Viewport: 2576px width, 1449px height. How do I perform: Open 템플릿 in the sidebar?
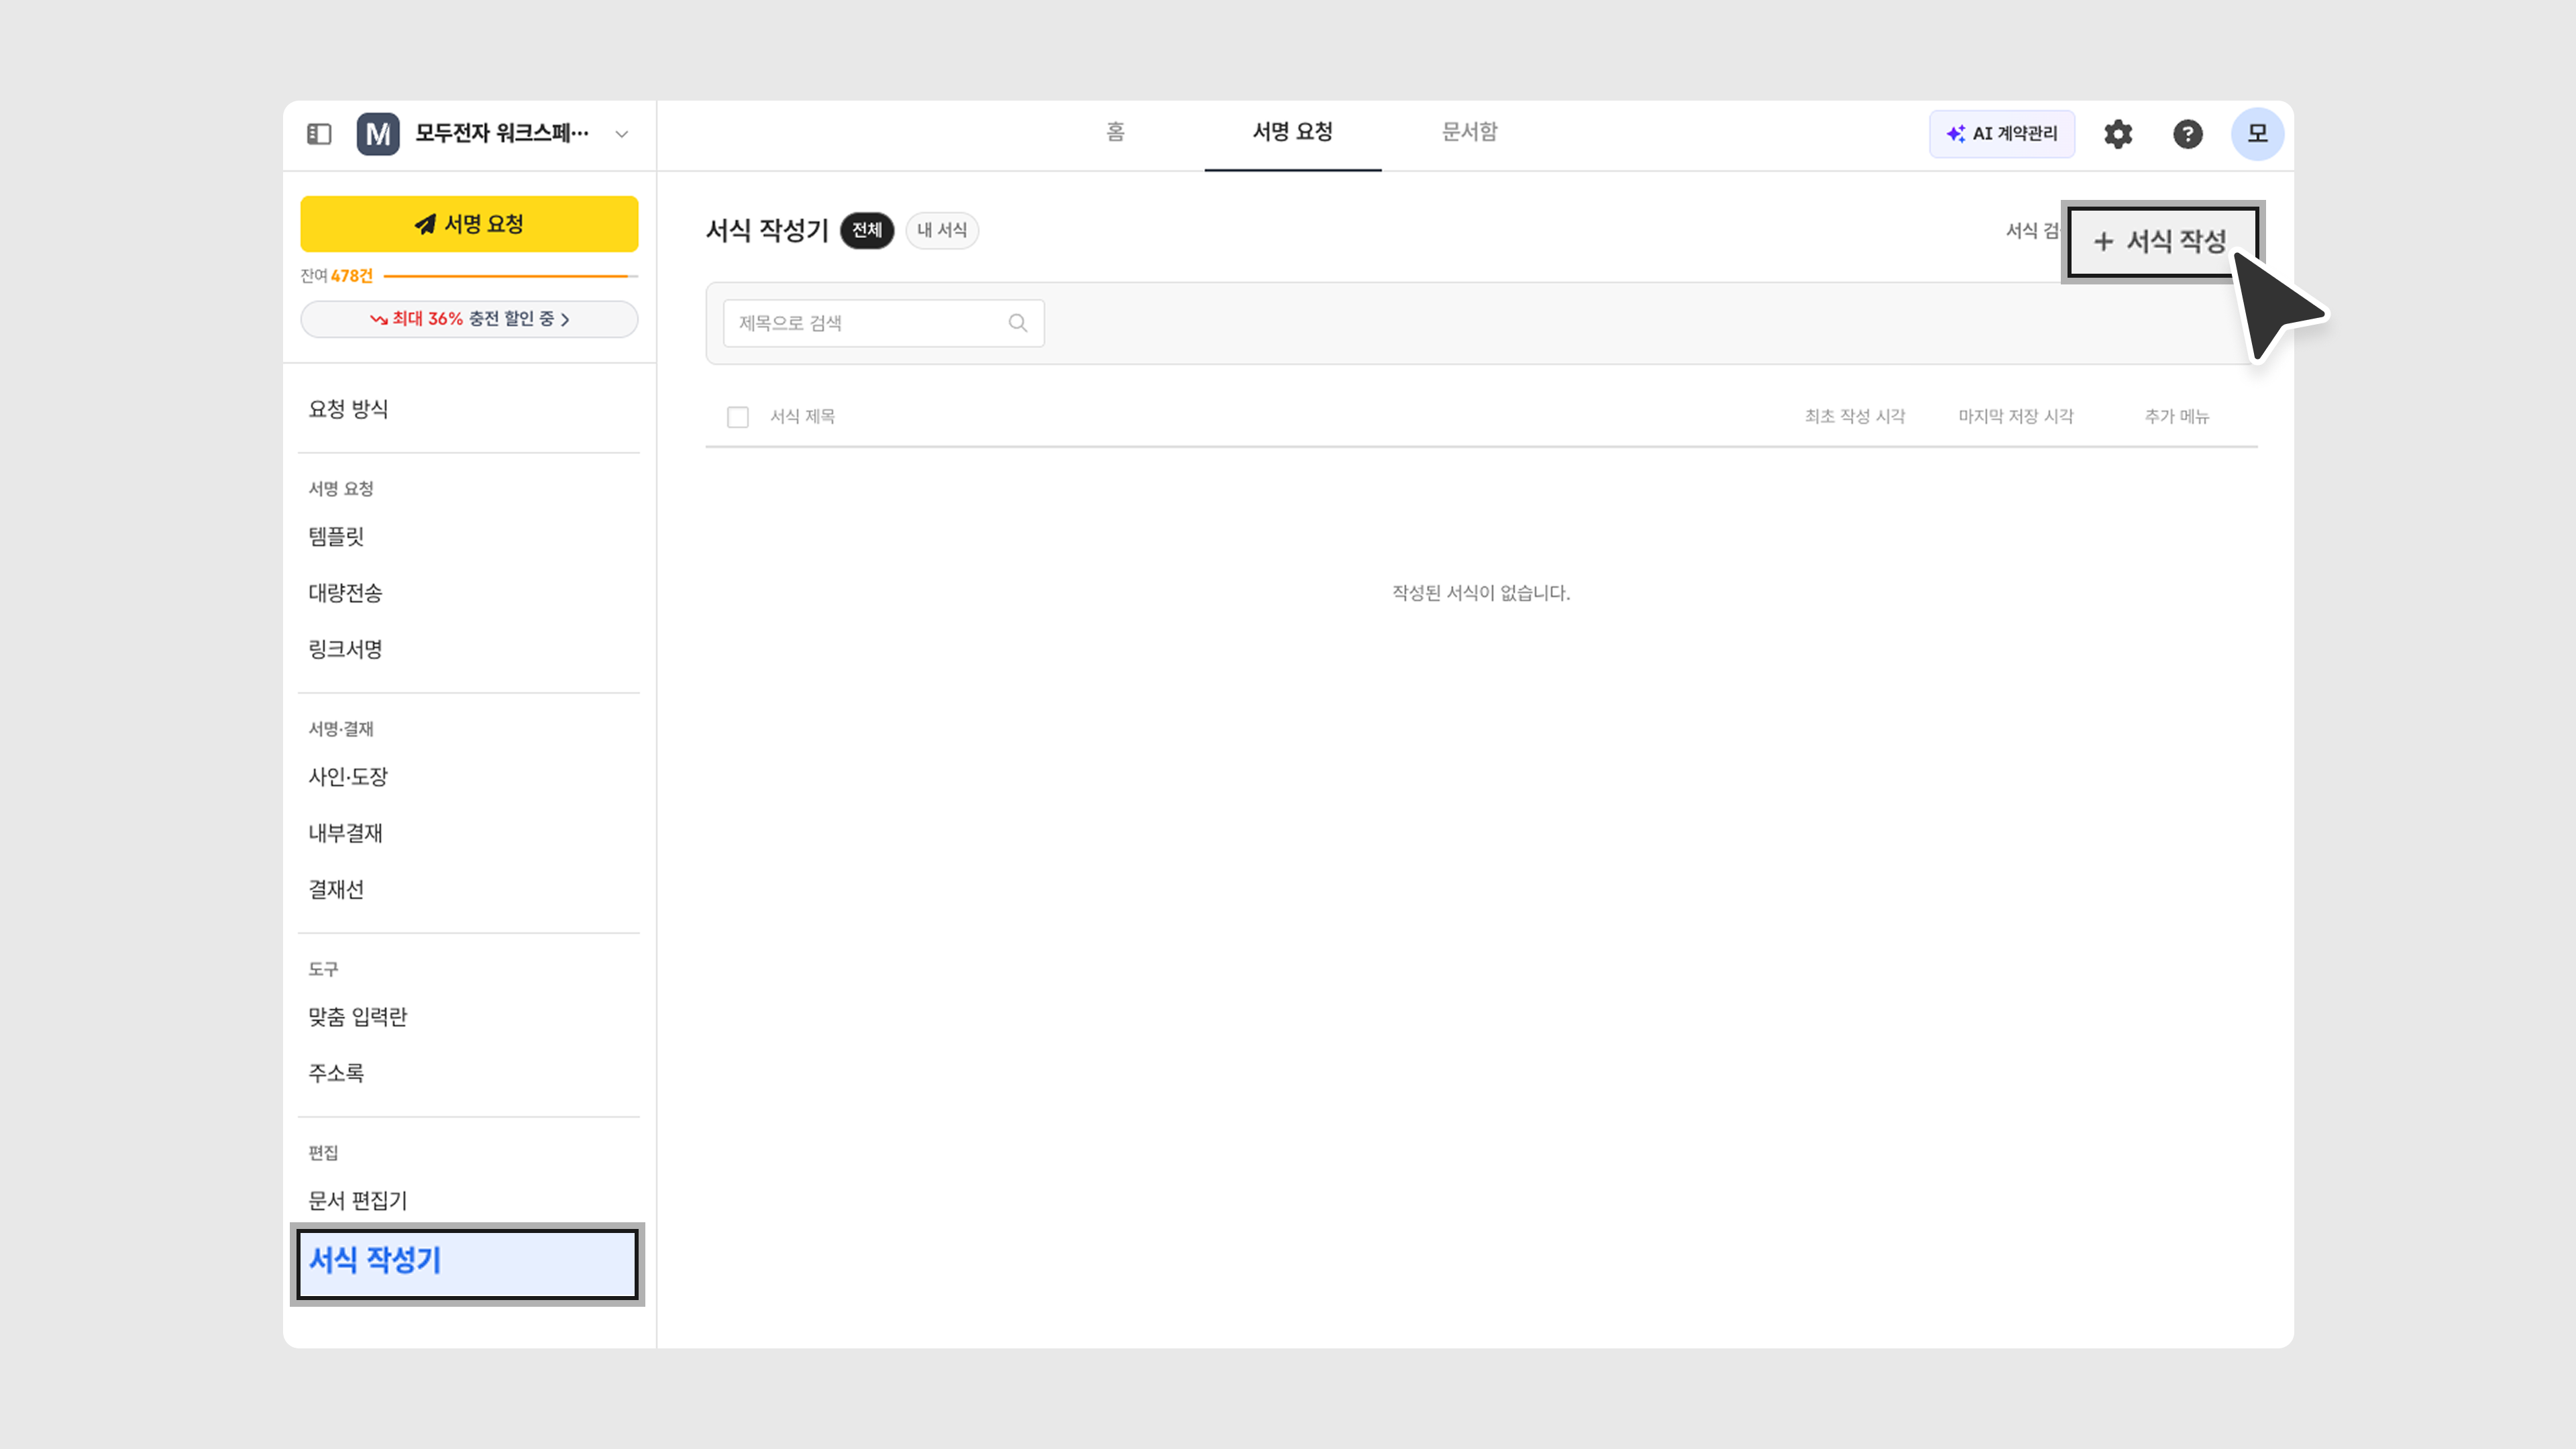pos(336,537)
